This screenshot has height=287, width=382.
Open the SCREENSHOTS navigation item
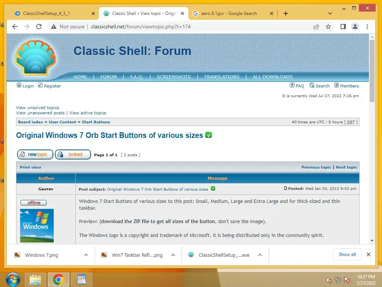tap(174, 77)
